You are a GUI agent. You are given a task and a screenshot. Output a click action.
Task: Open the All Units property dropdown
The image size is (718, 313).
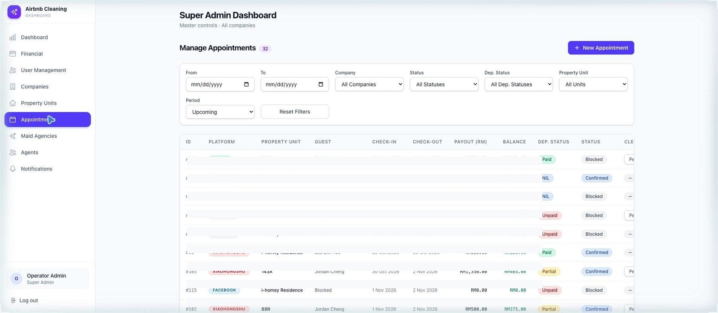pyautogui.click(x=593, y=84)
